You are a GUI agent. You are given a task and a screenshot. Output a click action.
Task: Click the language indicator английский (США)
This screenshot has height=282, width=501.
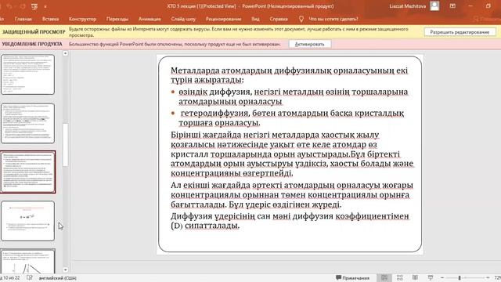57,278
